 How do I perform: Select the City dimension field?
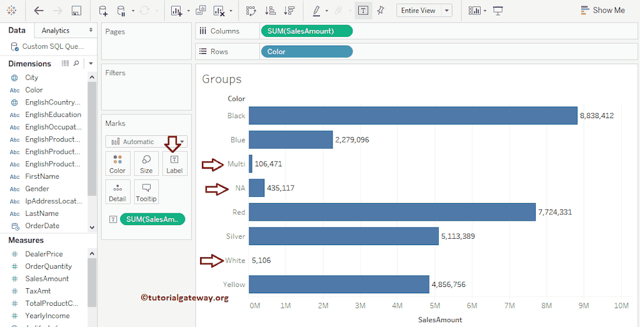[31, 77]
